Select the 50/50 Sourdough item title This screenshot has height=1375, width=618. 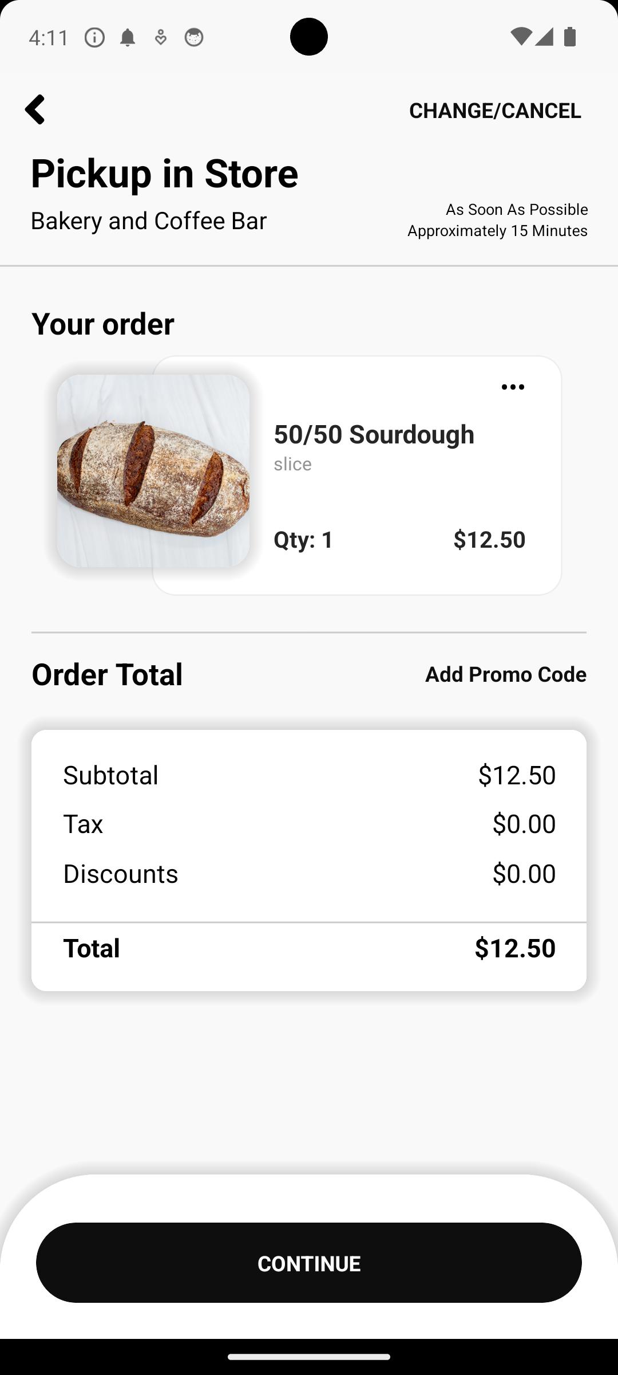tap(374, 434)
